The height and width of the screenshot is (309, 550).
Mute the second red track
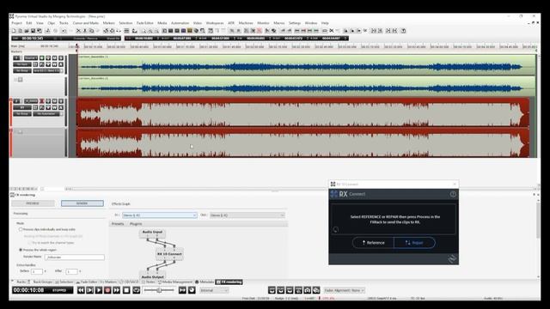click(54, 101)
